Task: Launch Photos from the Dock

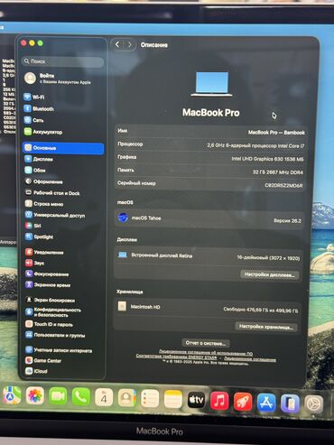Action: point(35,395)
